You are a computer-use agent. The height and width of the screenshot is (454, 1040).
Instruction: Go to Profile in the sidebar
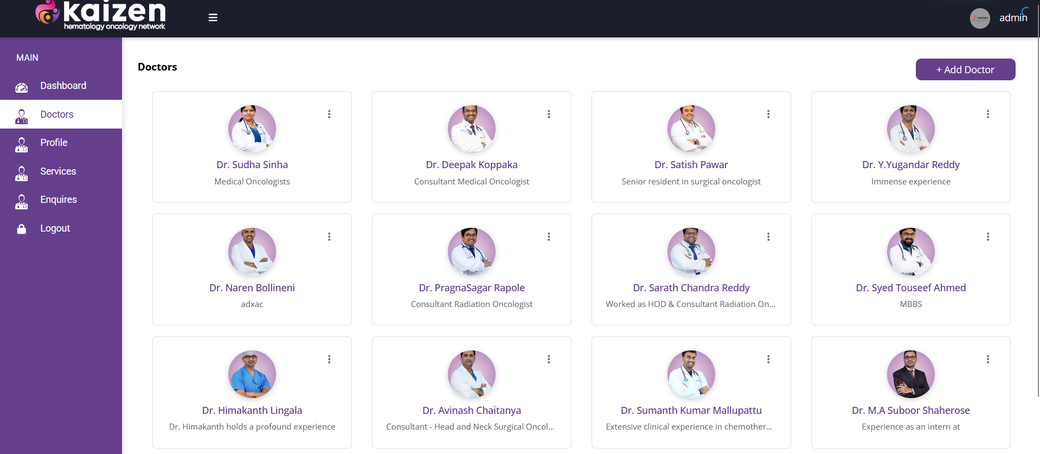coord(61,143)
